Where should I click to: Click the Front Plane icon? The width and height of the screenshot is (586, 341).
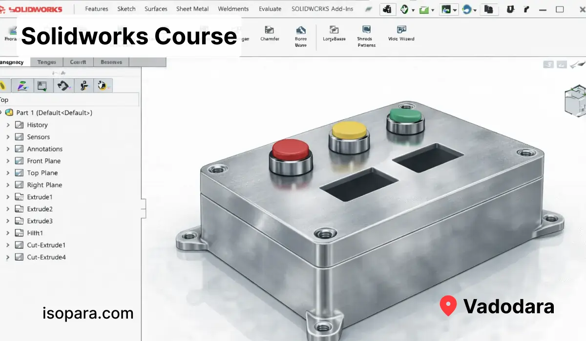tap(20, 161)
